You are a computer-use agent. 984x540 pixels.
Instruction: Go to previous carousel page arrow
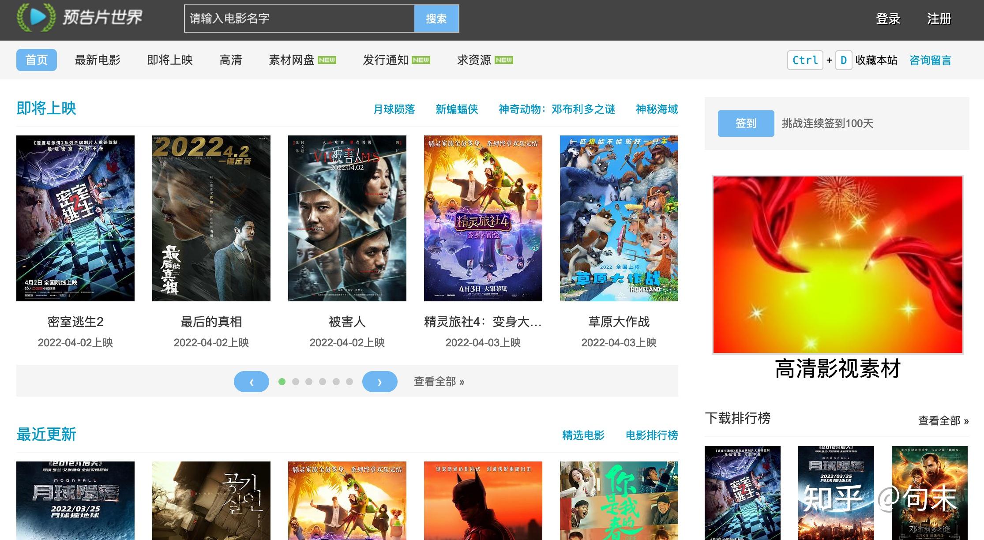[x=252, y=382]
